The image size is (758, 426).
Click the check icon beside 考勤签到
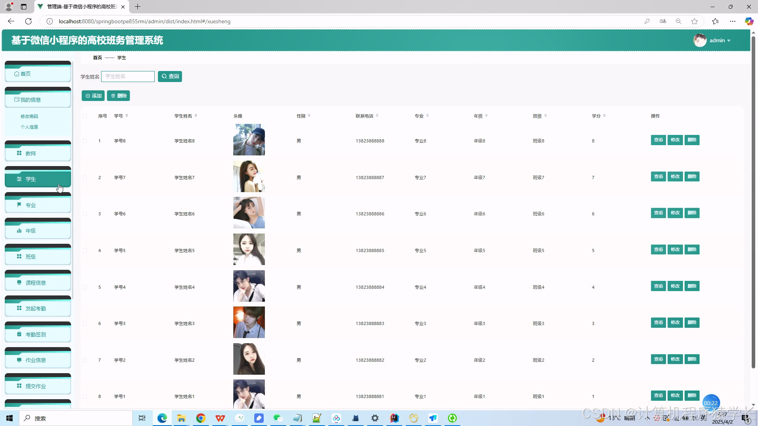tap(19, 334)
